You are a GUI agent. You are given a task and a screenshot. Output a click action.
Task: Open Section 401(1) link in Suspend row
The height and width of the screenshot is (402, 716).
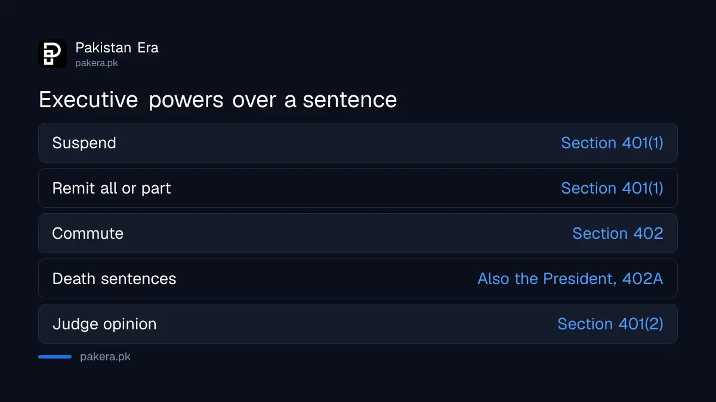612,143
